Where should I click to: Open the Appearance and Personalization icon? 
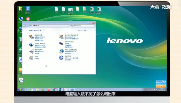(x=61, y=44)
